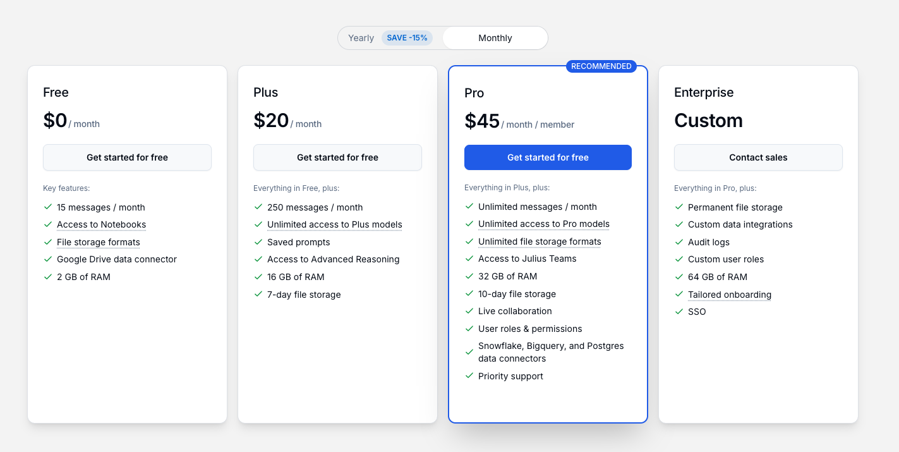Click the checkmark beside "Audit logs"

(679, 242)
